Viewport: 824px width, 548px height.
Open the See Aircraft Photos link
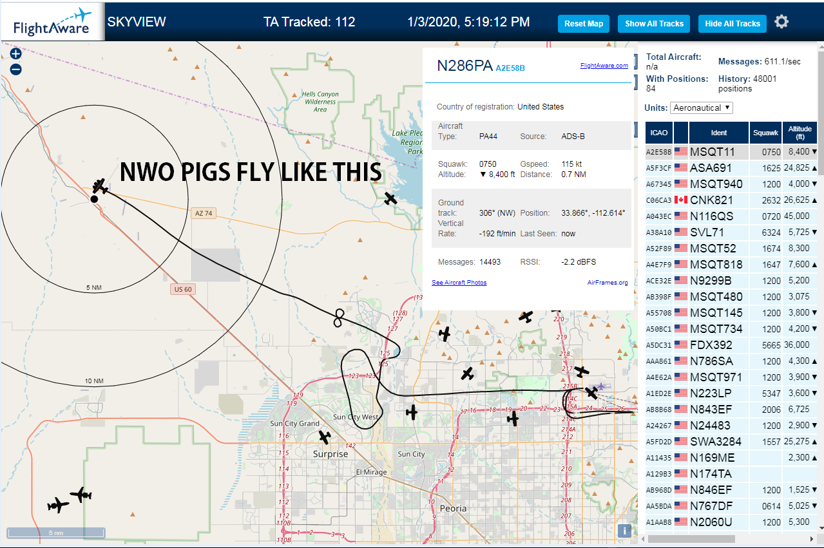[x=459, y=283]
